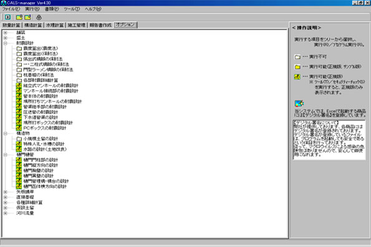Click the second yellow folder toolbar icon
Image resolution: width=371 pixels, height=247 pixels.
(x=27, y=17)
